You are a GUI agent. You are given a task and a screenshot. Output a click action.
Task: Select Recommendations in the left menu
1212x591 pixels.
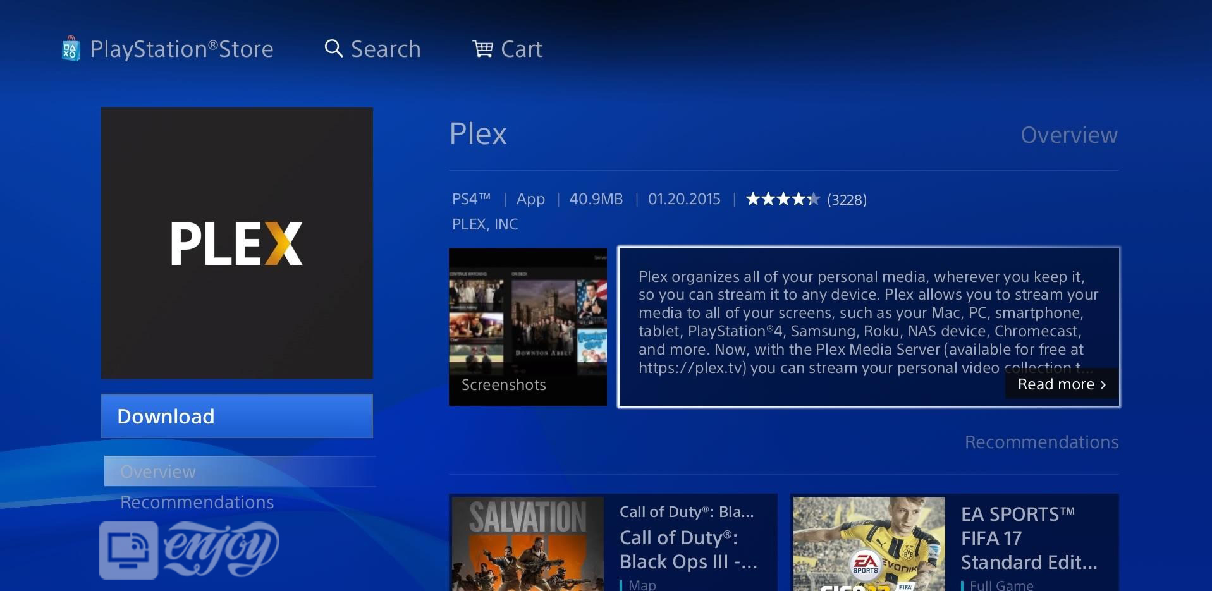pos(197,502)
